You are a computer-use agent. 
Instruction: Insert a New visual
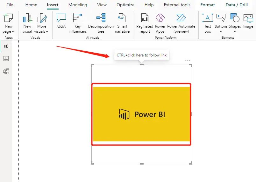click(27, 23)
